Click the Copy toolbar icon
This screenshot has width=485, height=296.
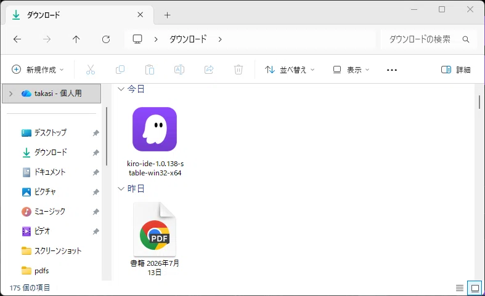(x=120, y=70)
